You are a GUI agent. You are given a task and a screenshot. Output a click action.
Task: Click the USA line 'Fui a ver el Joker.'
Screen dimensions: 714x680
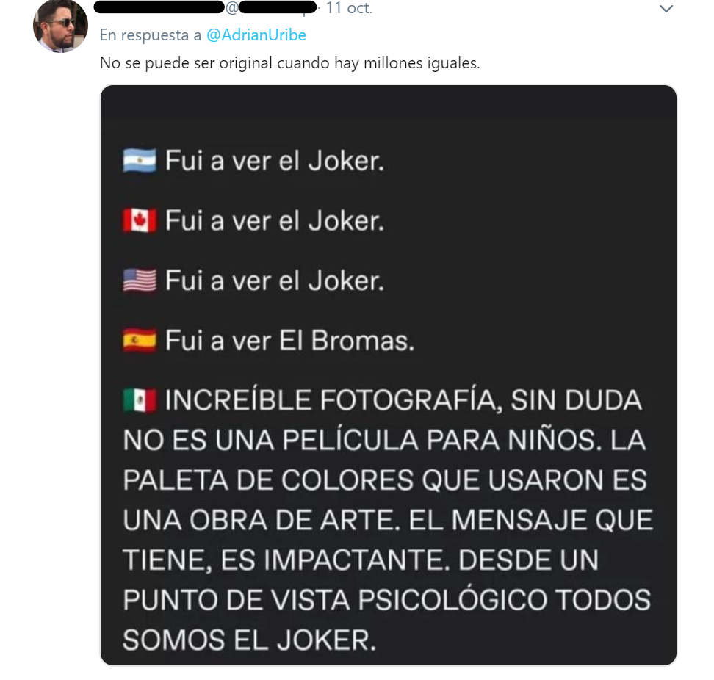point(275,281)
